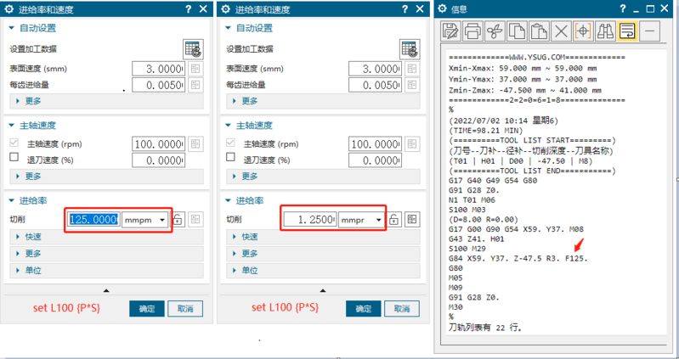Click 每齿进给量 field in mmpr dialog
Image resolution: width=679 pixels, height=359 pixels.
pyautogui.click(x=375, y=85)
